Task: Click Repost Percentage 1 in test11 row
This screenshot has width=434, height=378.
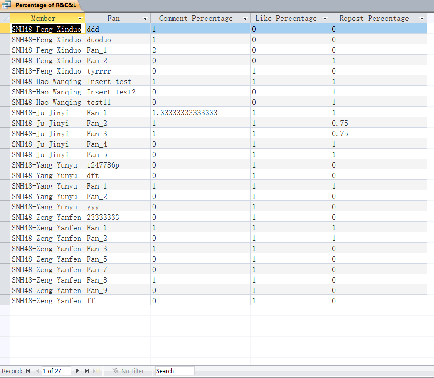Action: click(378, 103)
